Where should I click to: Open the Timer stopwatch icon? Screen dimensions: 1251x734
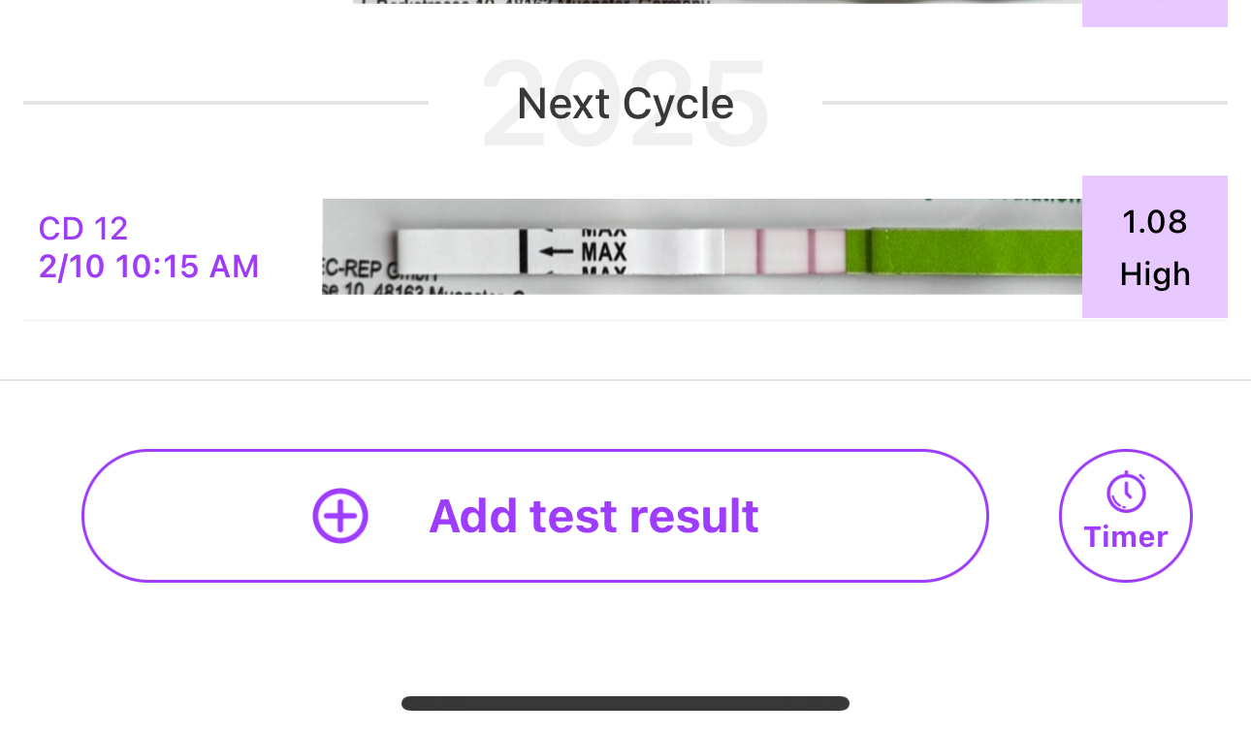click(x=1126, y=493)
